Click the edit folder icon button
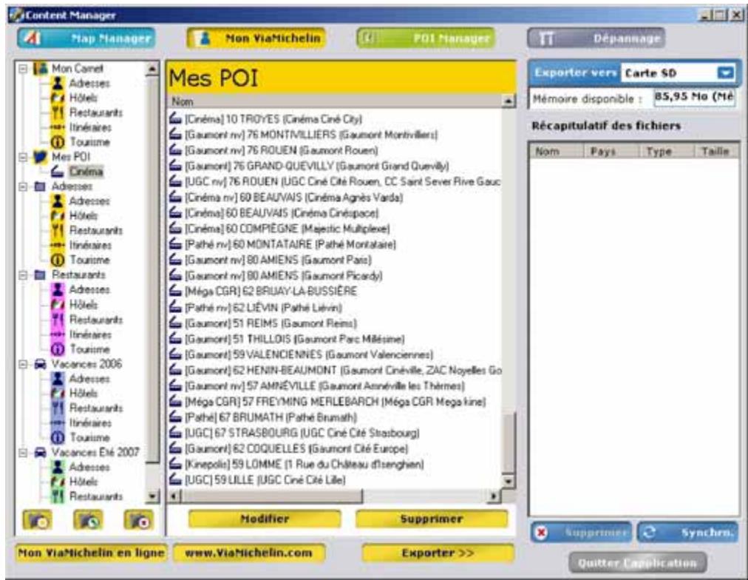Screen dimensions: 748x580 coord(88,520)
